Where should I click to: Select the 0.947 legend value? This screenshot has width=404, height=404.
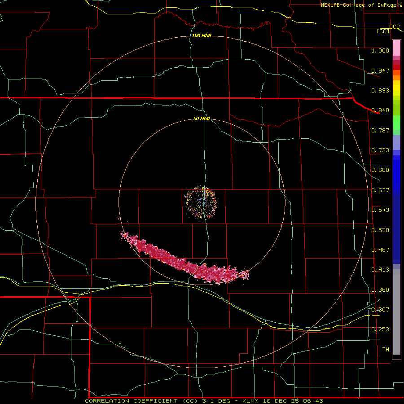click(x=380, y=70)
